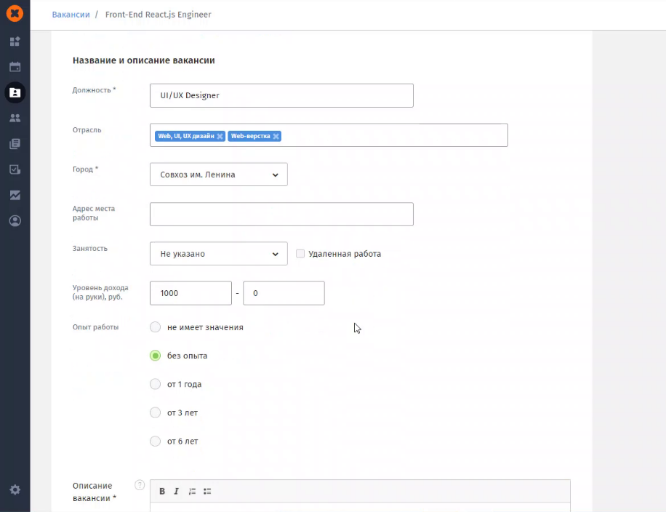Open the user profile sidebar icon
Screen dimensions: 666x512
click(15, 220)
